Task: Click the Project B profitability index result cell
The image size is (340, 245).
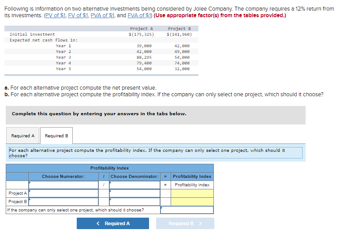Action: 192,202
